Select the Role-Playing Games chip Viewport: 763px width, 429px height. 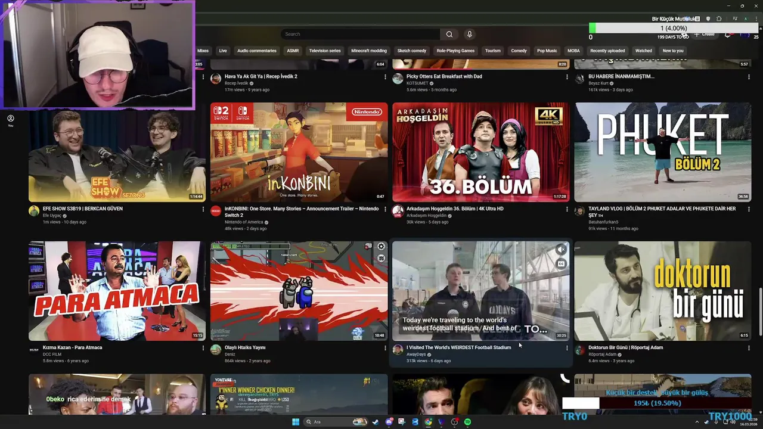tap(455, 51)
